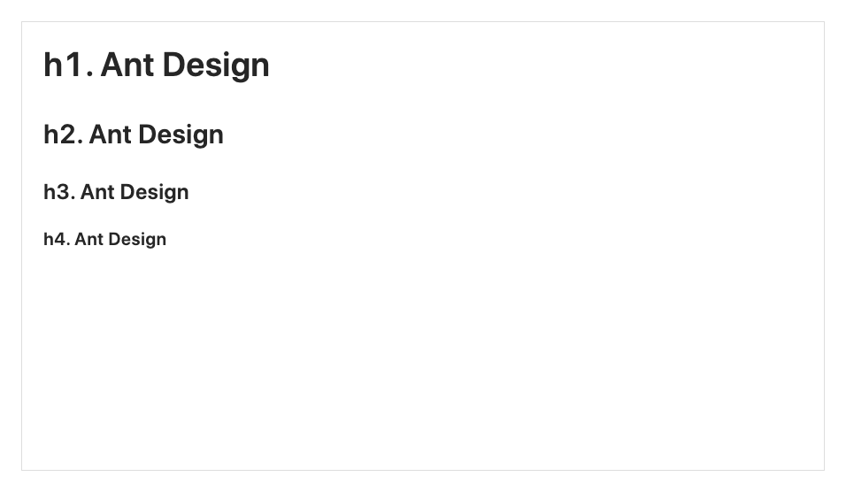The image size is (846, 492).
Task: Click the word "Design" in the h1 heading
Action: [216, 66]
